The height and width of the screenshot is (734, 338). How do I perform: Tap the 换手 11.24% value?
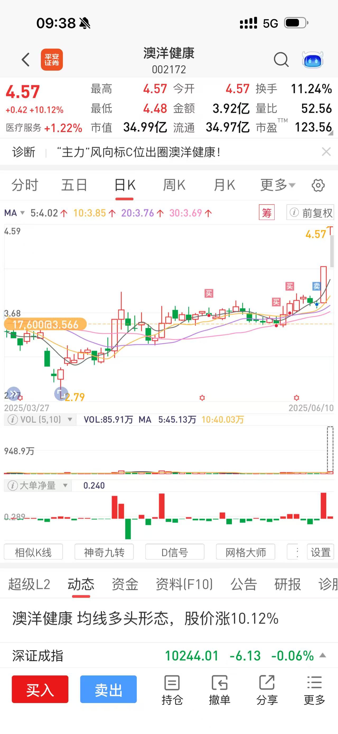[311, 89]
